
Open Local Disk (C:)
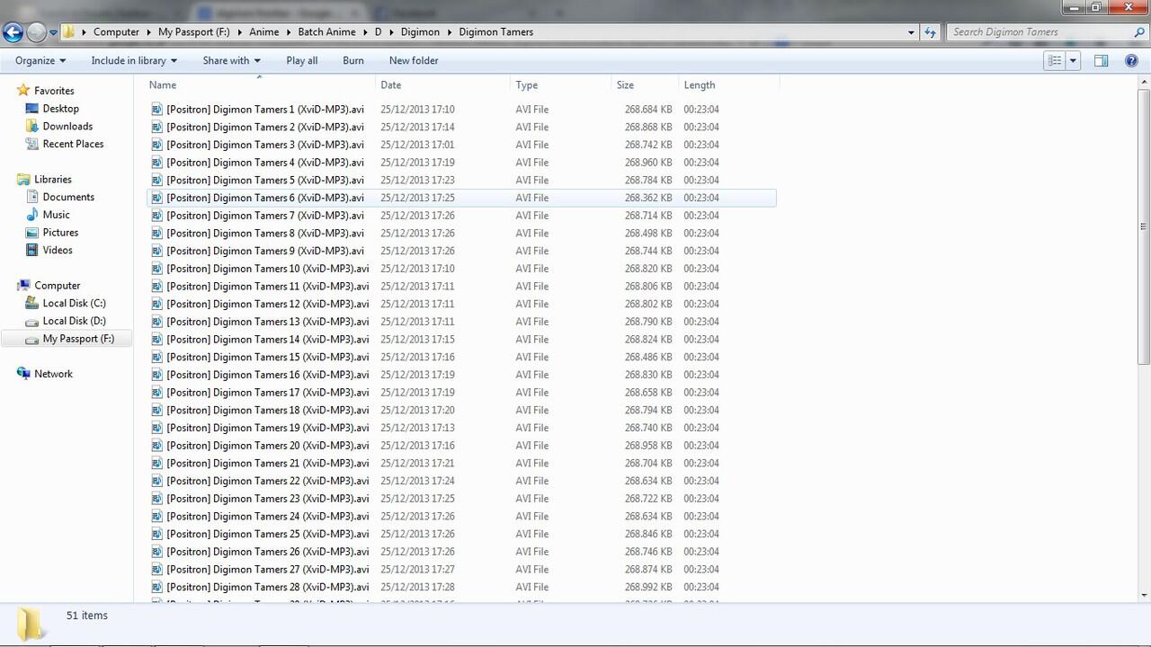point(74,303)
